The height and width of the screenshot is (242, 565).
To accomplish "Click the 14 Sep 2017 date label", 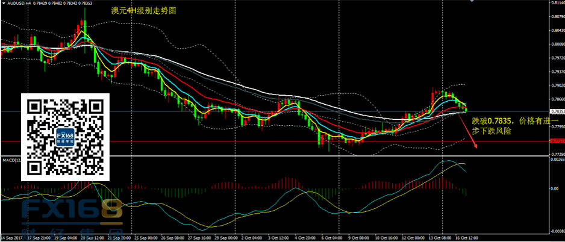I will click(x=12, y=238).
